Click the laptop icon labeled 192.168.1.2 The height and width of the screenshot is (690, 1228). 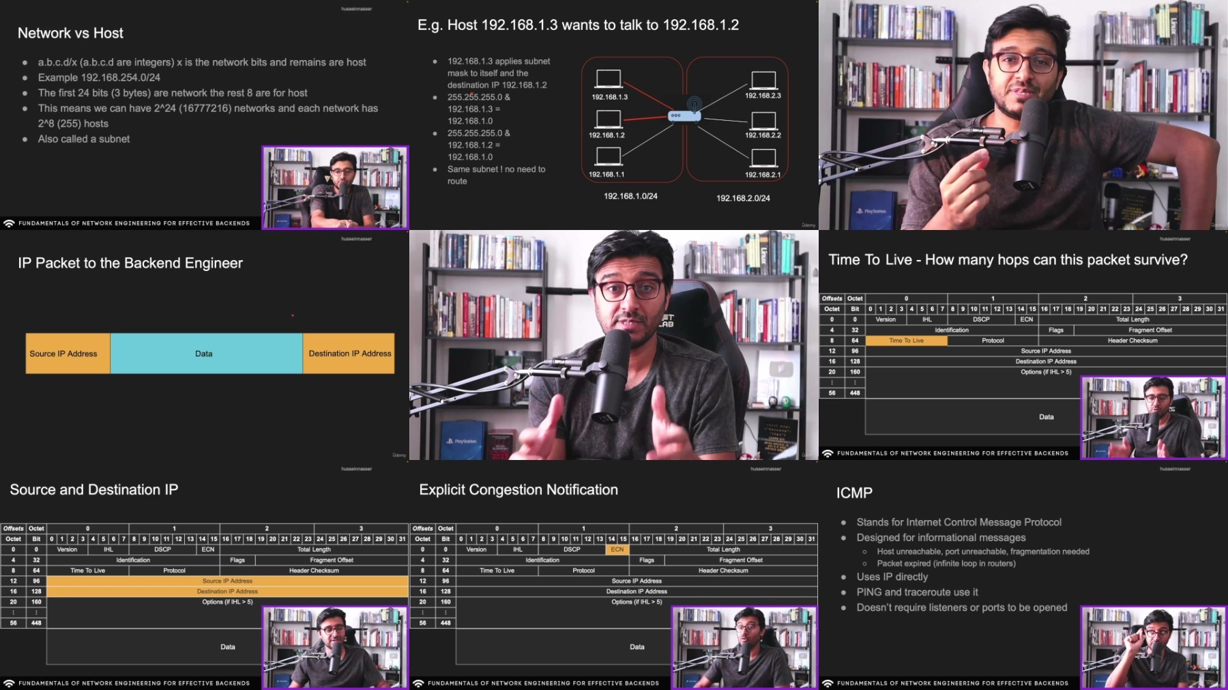(608, 119)
